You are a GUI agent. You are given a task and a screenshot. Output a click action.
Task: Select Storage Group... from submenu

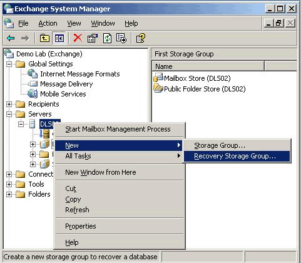coord(237,145)
